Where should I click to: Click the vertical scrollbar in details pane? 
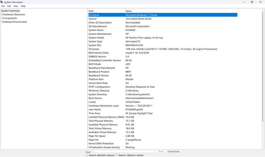263,67
